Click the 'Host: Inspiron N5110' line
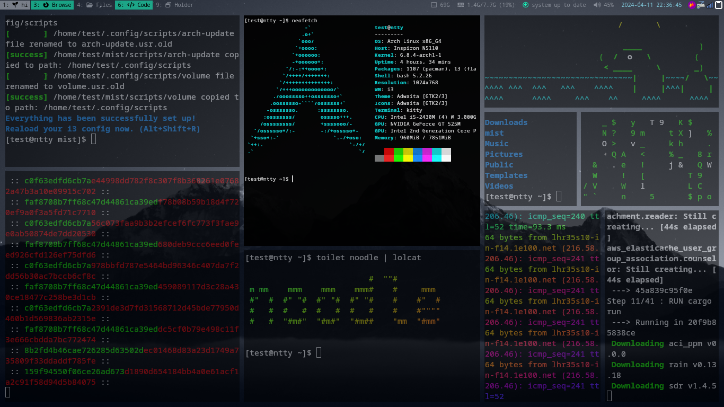This screenshot has width=724, height=407. tap(406, 48)
